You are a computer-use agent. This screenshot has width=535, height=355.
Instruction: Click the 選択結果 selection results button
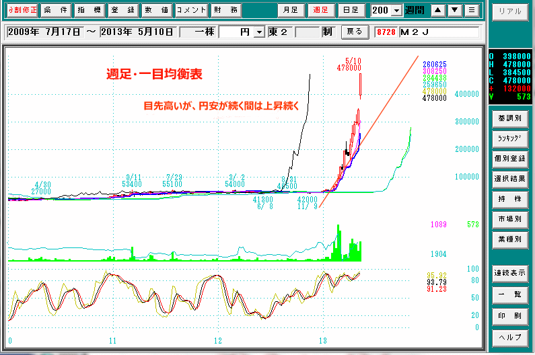(510, 179)
